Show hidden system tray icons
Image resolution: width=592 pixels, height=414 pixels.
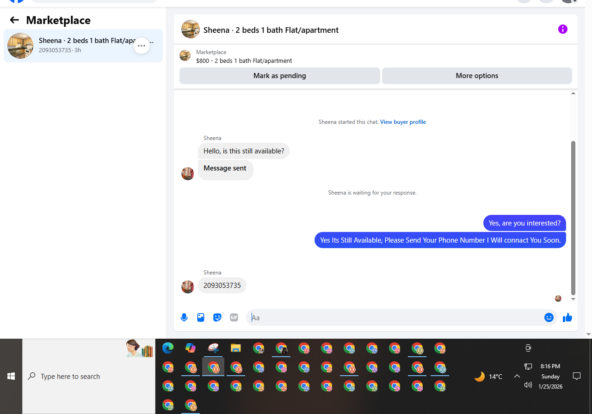tap(517, 377)
